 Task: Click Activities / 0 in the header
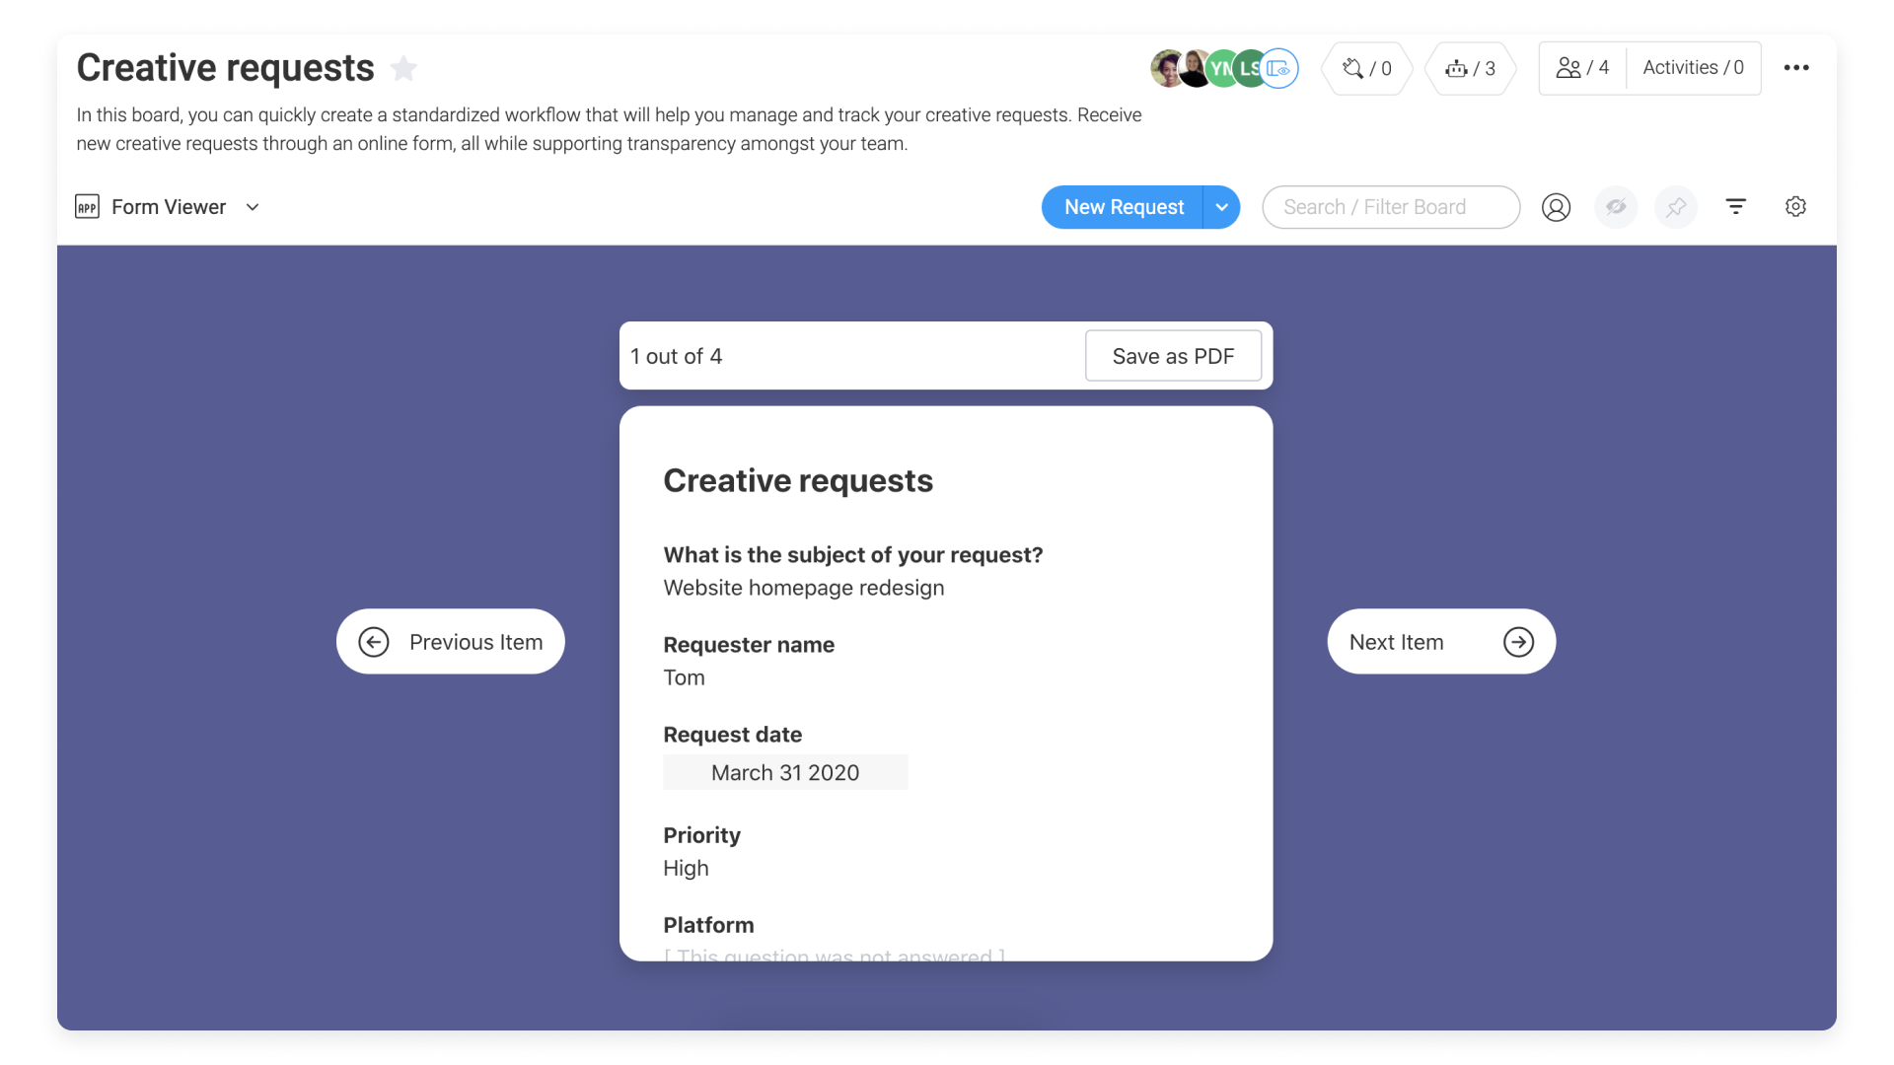click(1693, 67)
